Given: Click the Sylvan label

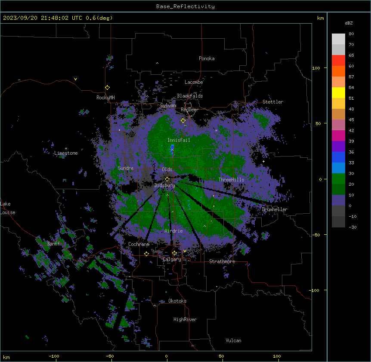Looking at the screenshot, I should tap(168, 105).
